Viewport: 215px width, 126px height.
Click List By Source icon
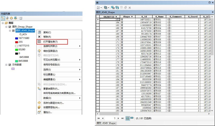pyautogui.click(x=7, y=18)
